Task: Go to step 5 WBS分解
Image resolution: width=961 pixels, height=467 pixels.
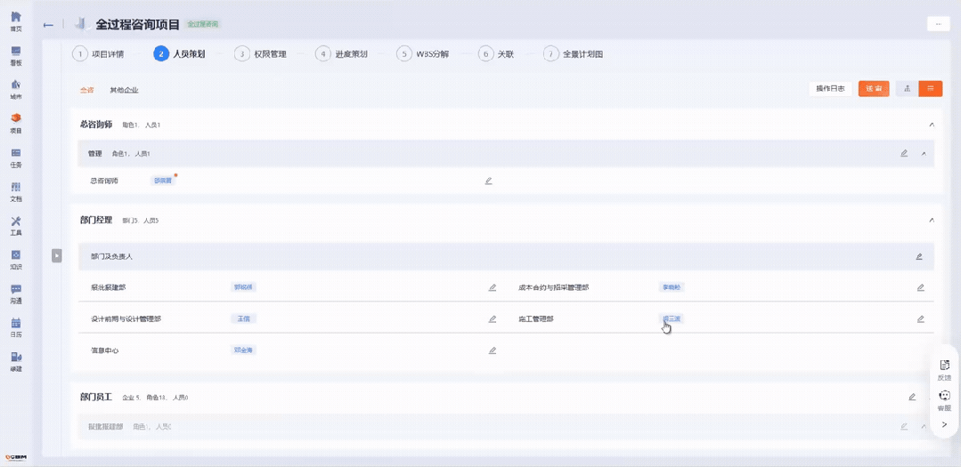Action: coord(423,54)
